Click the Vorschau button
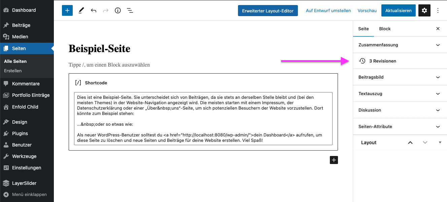 (x=367, y=10)
